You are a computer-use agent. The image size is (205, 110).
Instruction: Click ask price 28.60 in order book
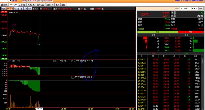point(178,38)
